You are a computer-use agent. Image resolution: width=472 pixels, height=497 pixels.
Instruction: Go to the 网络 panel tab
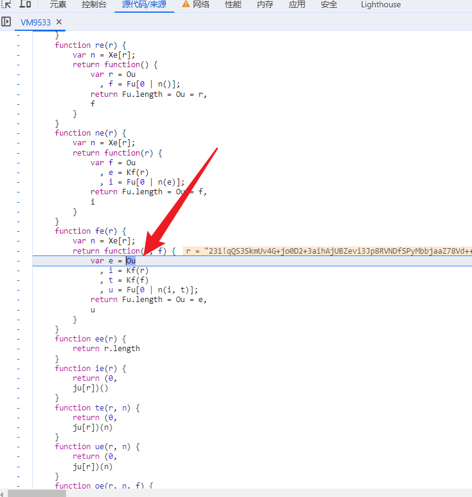pos(202,4)
